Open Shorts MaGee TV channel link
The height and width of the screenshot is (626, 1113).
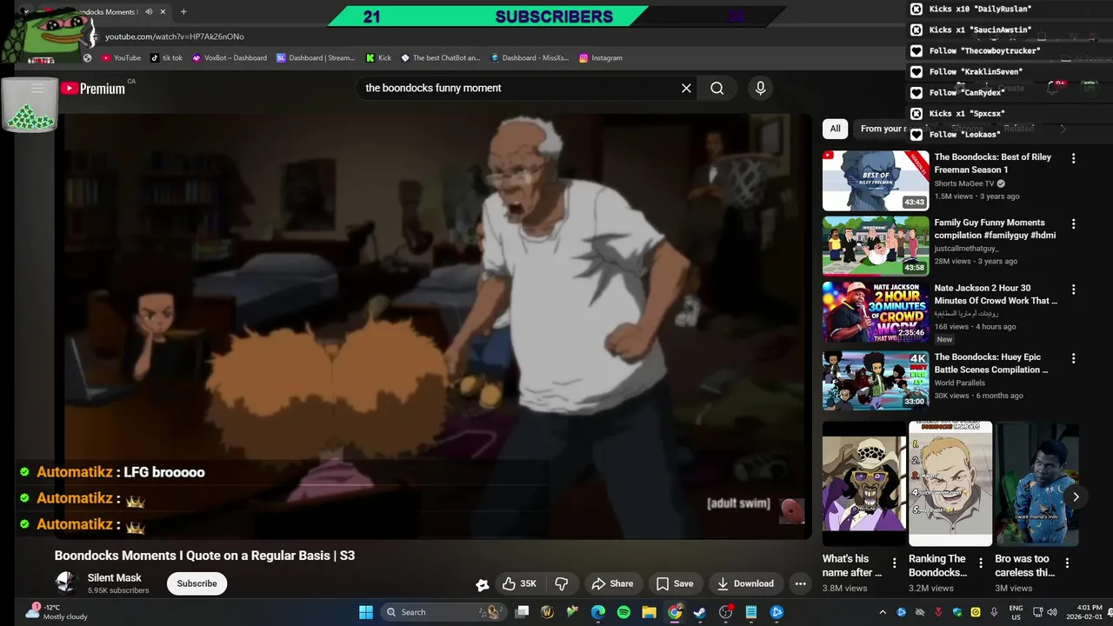(x=964, y=183)
